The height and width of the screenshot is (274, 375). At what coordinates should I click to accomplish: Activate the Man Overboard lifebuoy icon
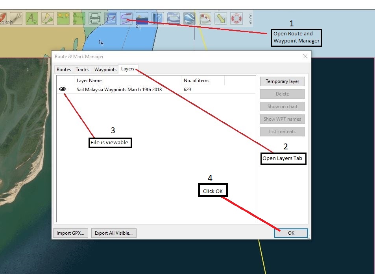point(236,18)
